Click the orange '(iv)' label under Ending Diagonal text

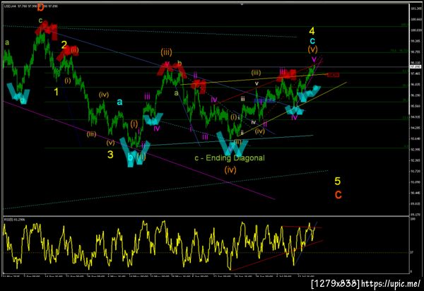click(230, 170)
